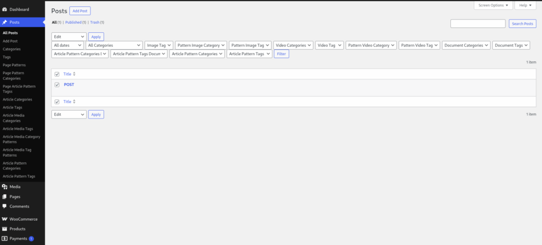
Task: Click the Media icon in sidebar
Action: pyautogui.click(x=4, y=187)
